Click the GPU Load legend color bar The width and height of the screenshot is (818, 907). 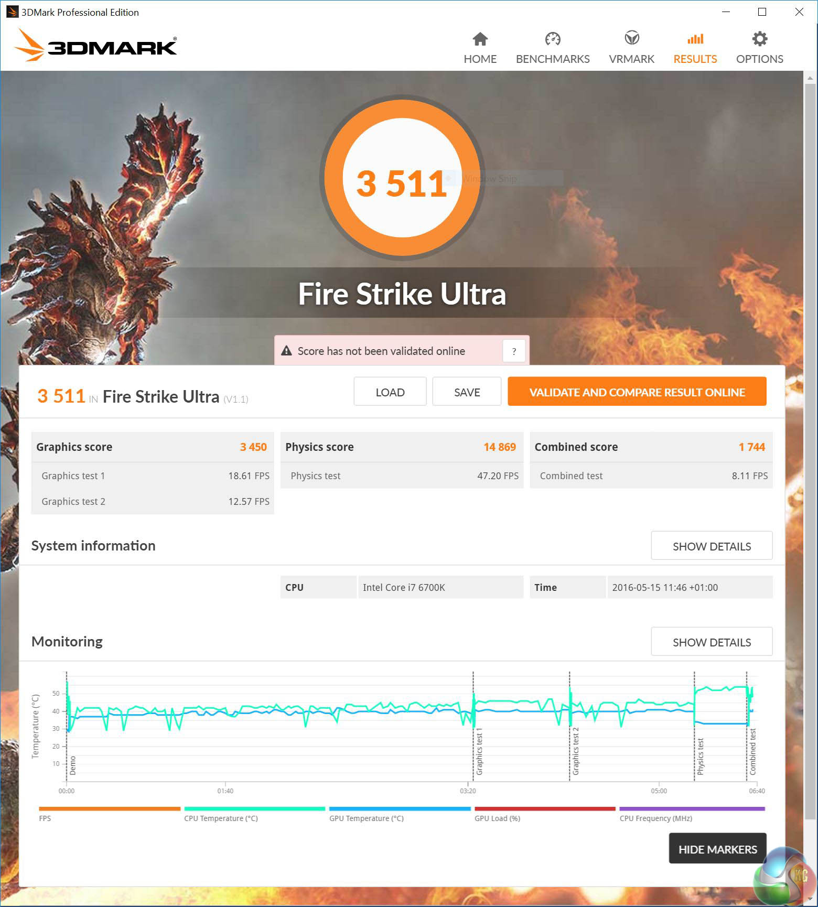point(545,808)
